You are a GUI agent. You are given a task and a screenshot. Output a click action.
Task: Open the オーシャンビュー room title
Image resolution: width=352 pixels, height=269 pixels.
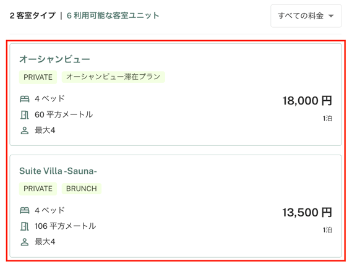tap(54, 59)
